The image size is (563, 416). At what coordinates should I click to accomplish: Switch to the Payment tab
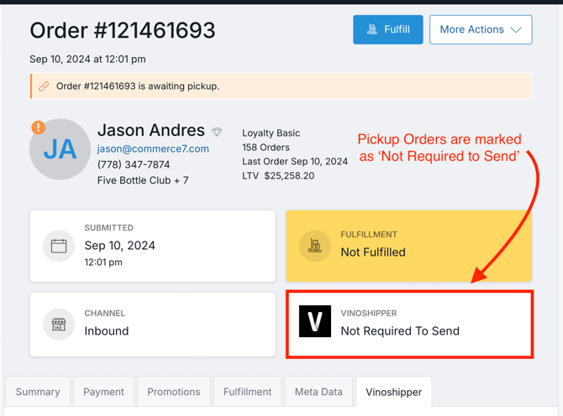(x=103, y=392)
